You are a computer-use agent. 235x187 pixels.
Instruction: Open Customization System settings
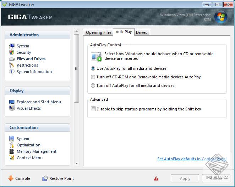[23, 139]
